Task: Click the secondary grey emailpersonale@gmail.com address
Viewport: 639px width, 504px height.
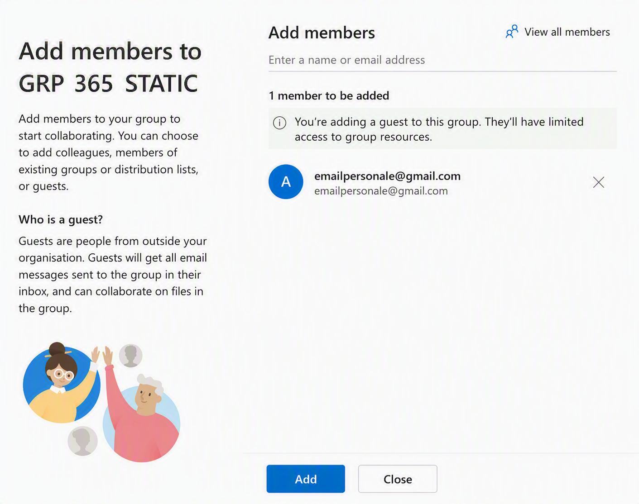Action: pyautogui.click(x=381, y=191)
